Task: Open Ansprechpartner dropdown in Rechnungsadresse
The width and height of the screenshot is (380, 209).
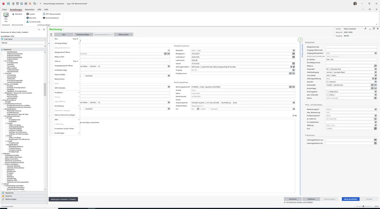Action: pyautogui.click(x=294, y=103)
